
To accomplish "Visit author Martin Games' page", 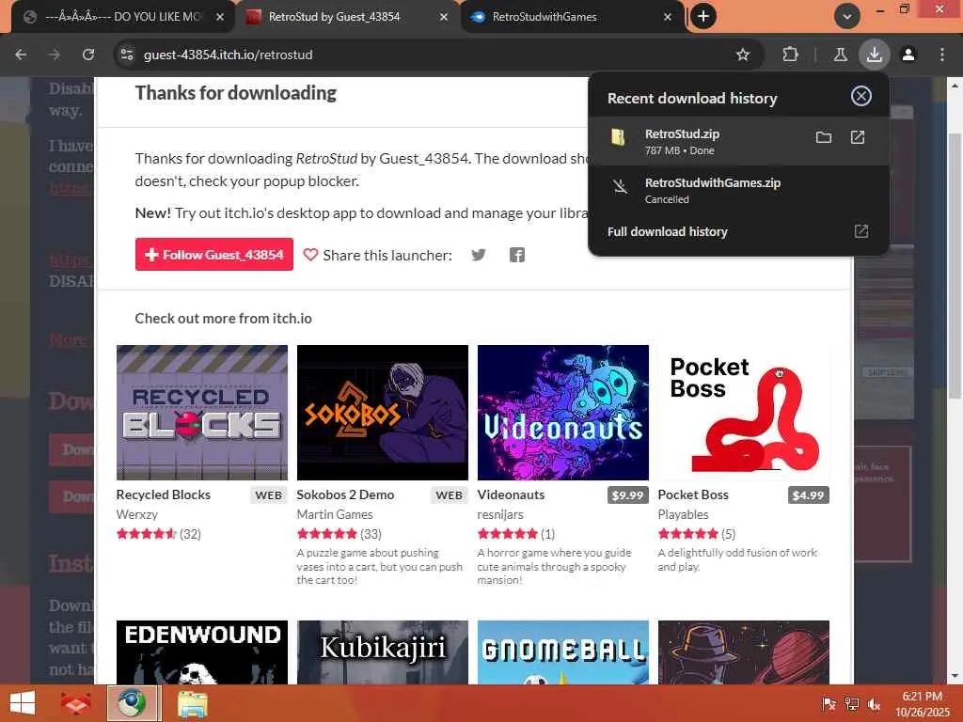I will pos(335,514).
